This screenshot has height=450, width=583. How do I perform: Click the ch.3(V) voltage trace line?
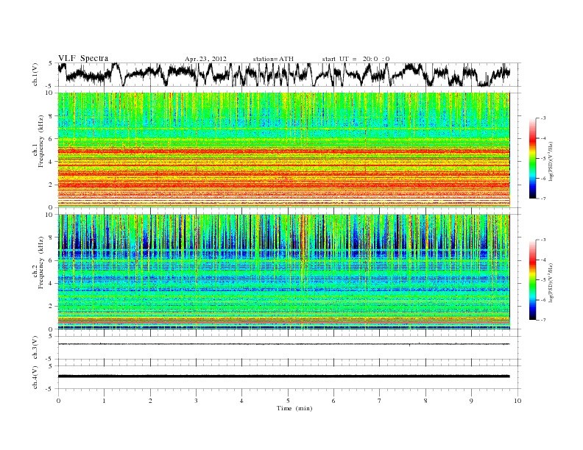pyautogui.click(x=284, y=344)
